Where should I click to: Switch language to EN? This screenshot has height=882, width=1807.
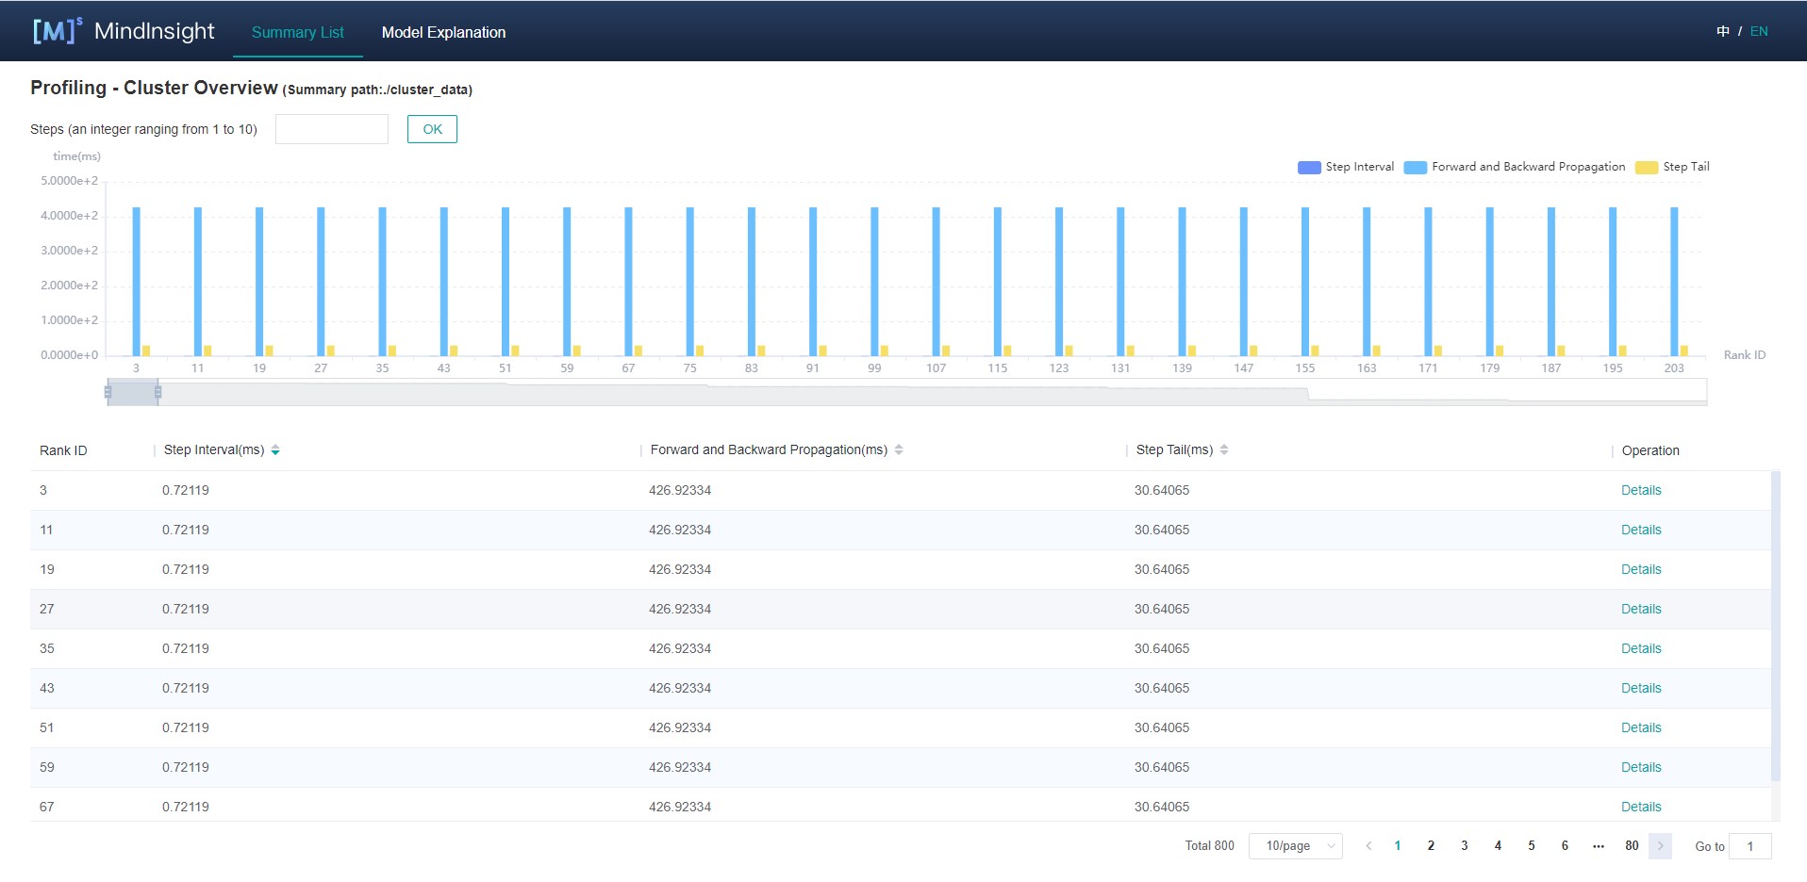pyautogui.click(x=1759, y=31)
